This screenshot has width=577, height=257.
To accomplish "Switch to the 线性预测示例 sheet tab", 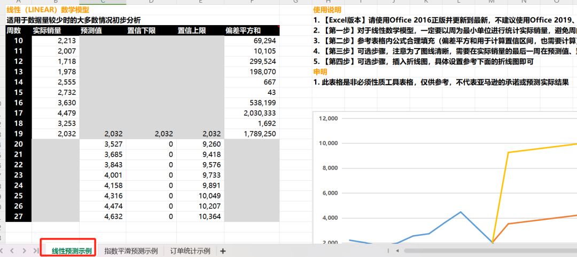I will tap(72, 251).
